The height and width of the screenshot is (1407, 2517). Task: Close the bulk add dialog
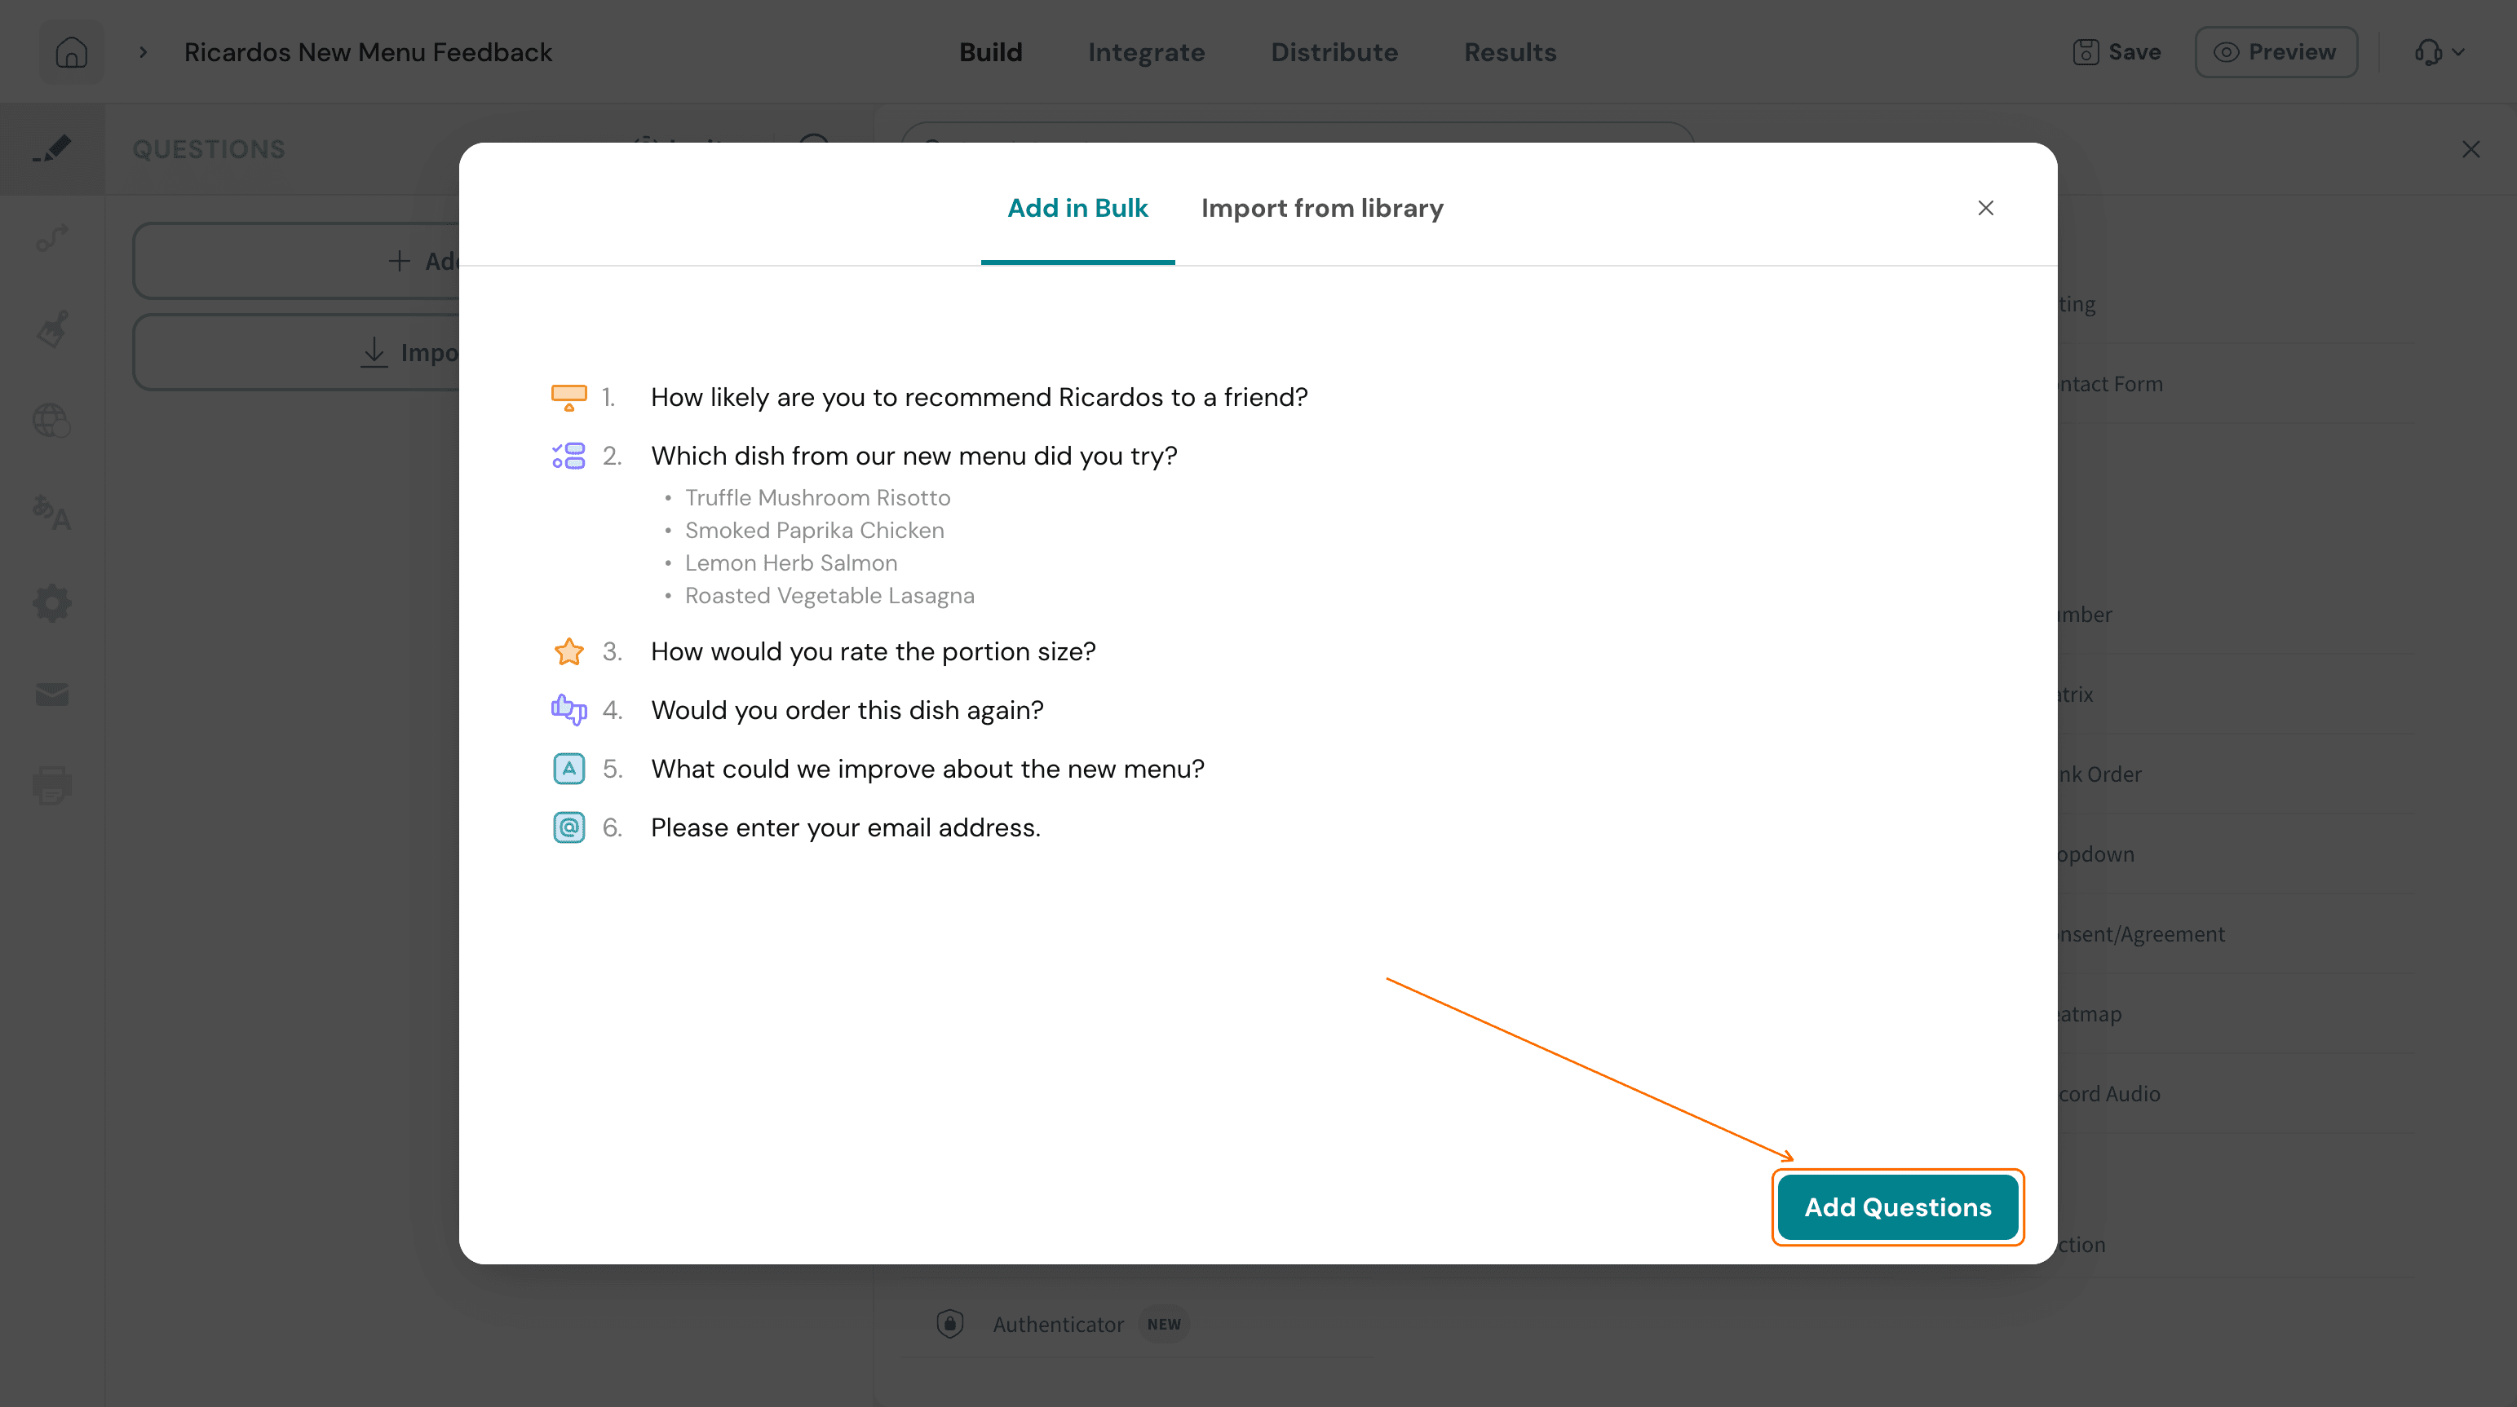1985,208
